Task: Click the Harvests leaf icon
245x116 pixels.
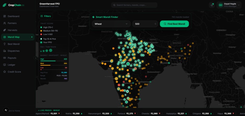Action: tap(5, 30)
